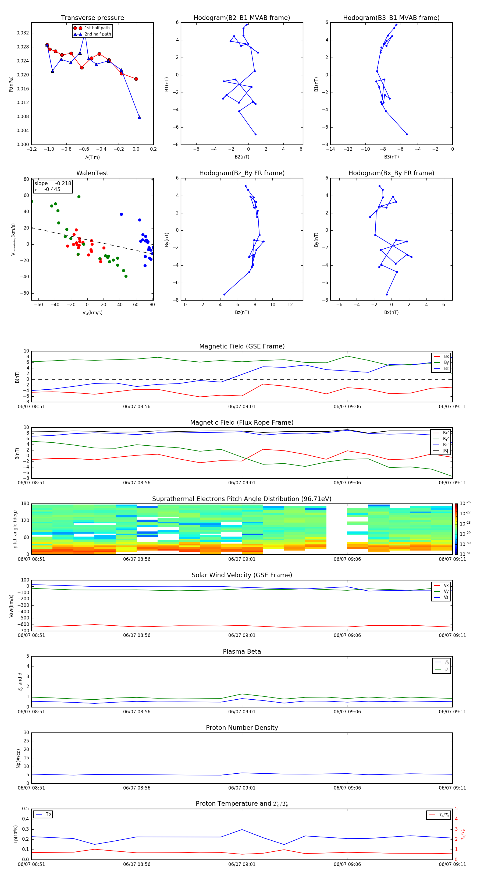Screen dimensions: 484x888
Task: Click the 'Hodogram(B2_B1 MVAB frame)' title
Action: coord(242,18)
